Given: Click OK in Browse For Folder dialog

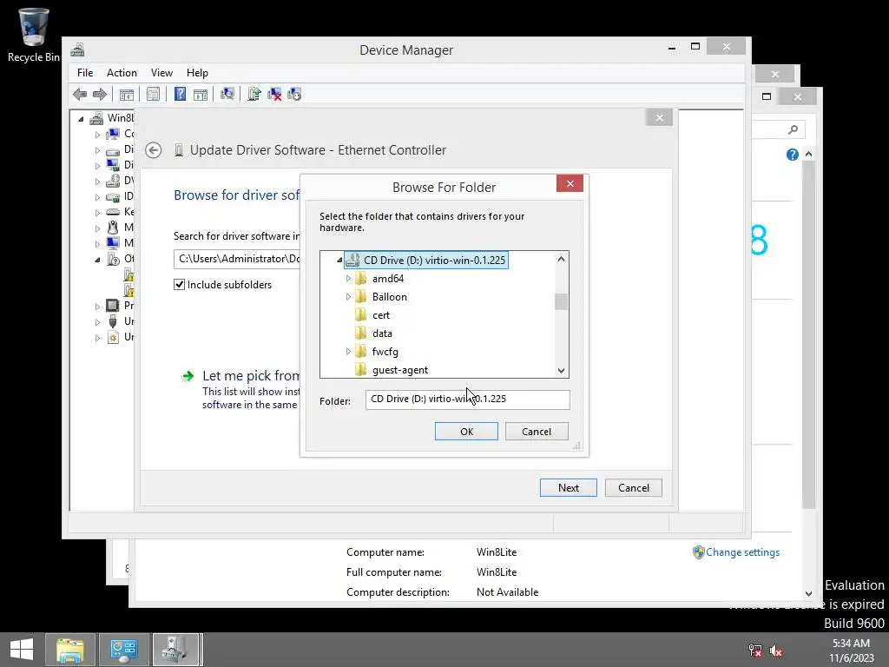Looking at the screenshot, I should 466,432.
